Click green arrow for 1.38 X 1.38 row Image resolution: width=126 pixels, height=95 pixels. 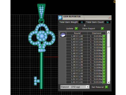[104, 56]
